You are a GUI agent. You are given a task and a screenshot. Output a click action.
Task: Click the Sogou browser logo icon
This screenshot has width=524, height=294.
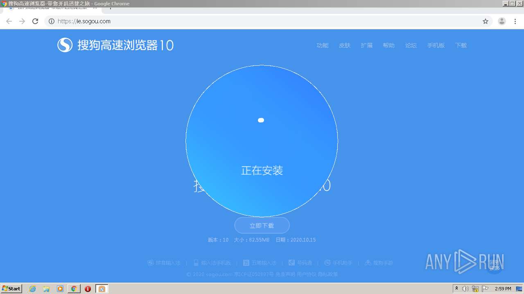tap(65, 45)
